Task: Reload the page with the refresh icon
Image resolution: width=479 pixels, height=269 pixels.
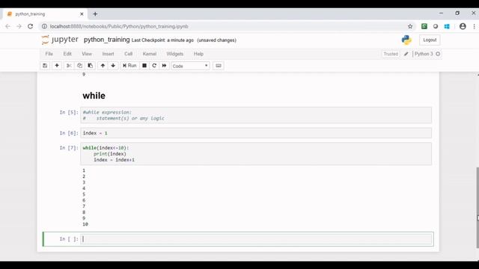Action: pos(30,27)
